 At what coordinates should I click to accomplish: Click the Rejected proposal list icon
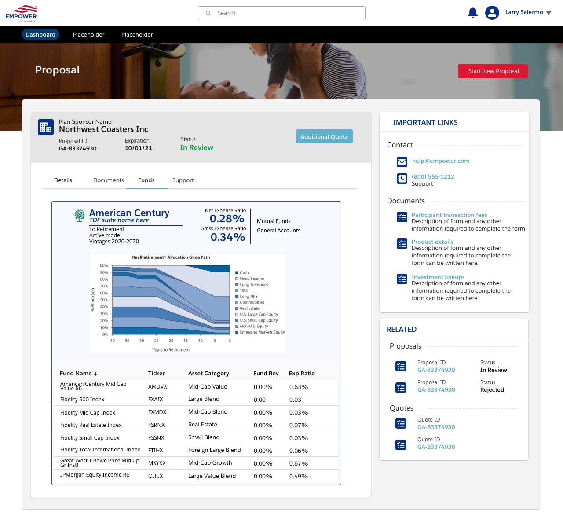401,388
